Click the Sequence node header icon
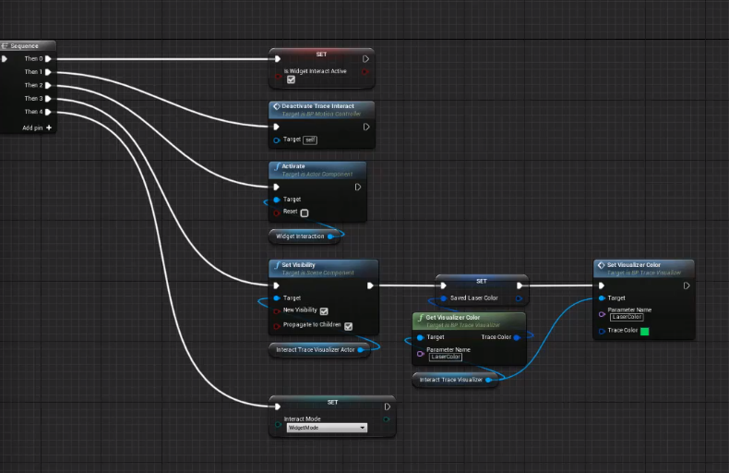Image resolution: width=729 pixels, height=473 pixels. pos(5,45)
